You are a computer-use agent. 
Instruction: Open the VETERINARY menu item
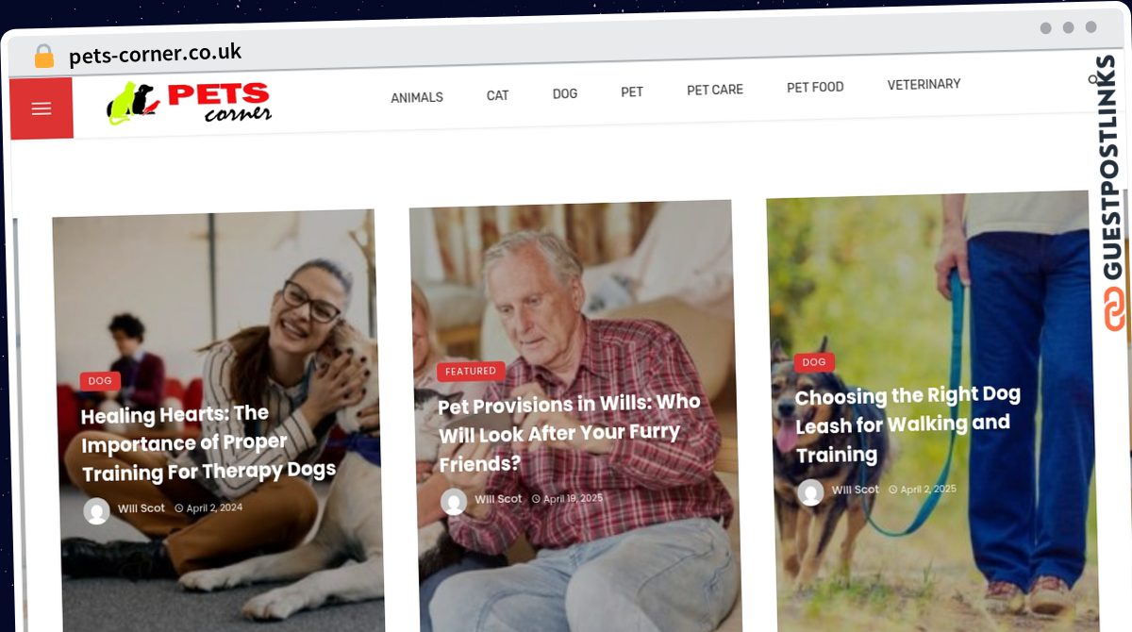924,84
